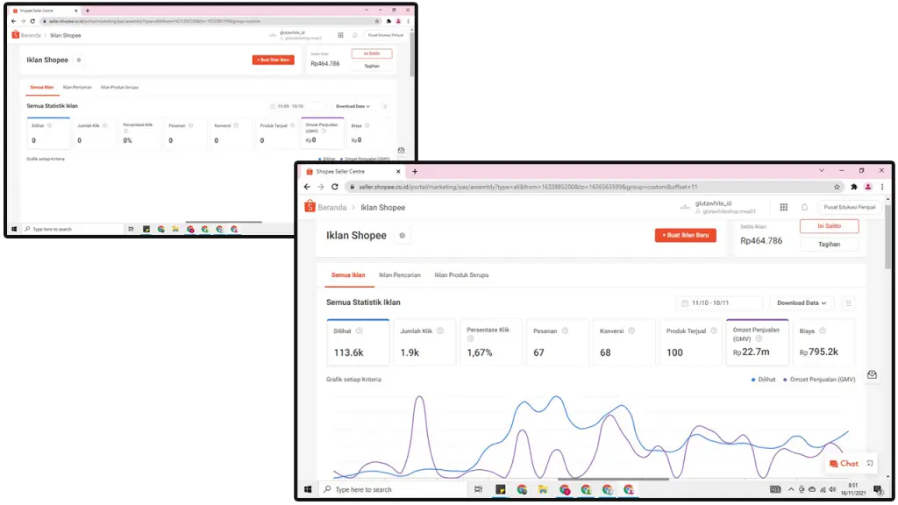Viewport: 898px width, 505px height.
Task: Open the apps grid icon in front window
Action: tap(783, 207)
